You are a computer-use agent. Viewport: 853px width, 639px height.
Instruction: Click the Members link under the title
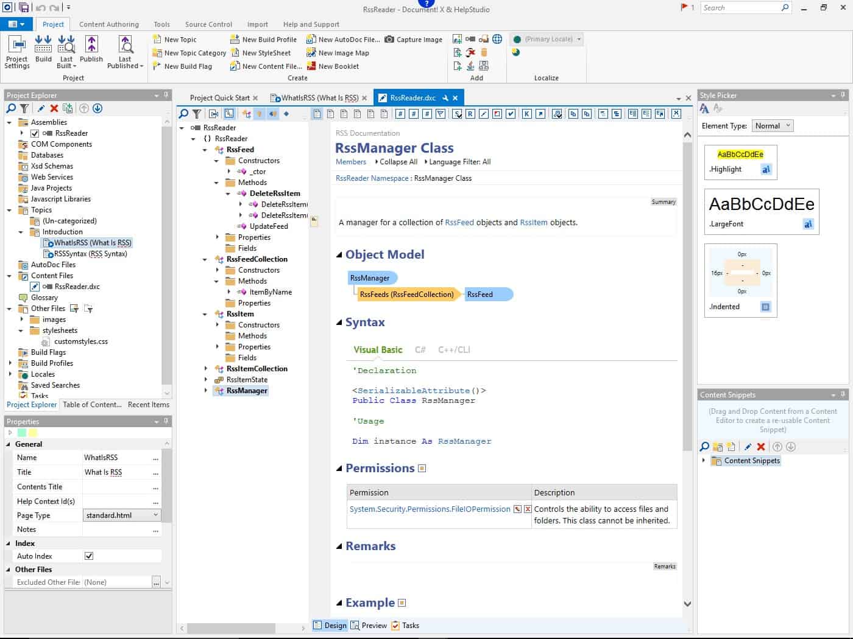click(351, 162)
